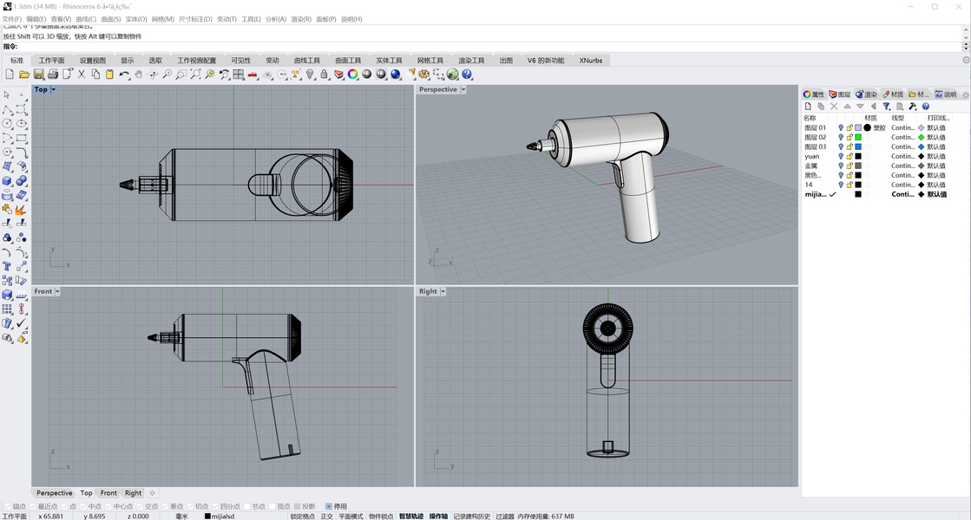The height and width of the screenshot is (520, 971).
Task: Toggle 正交 mode in status bar
Action: click(326, 517)
